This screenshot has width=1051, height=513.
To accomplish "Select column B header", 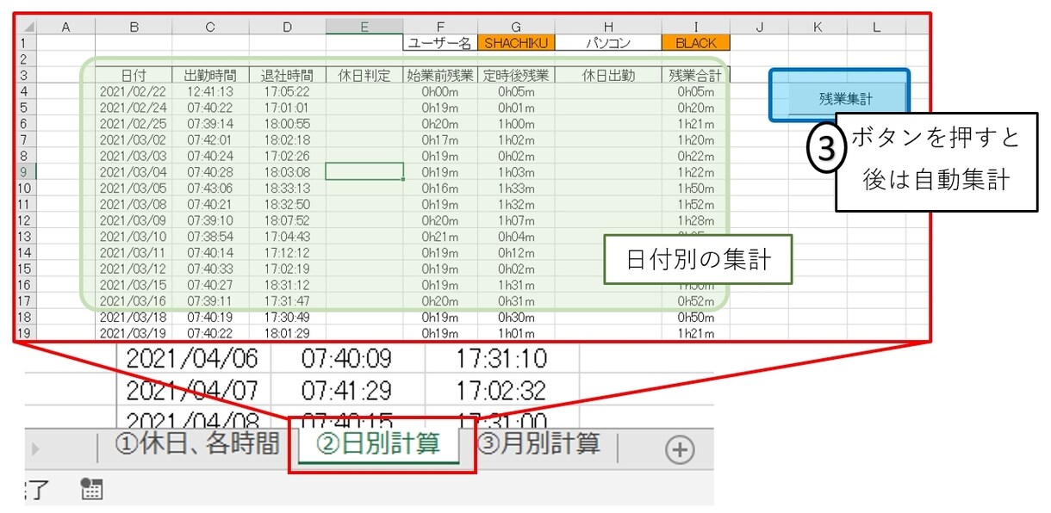I will point(134,27).
